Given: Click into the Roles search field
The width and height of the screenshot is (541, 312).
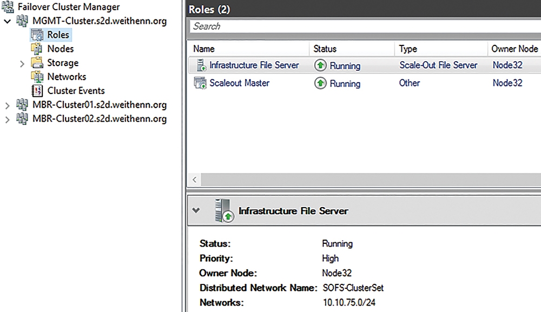Looking at the screenshot, I should pyautogui.click(x=365, y=26).
